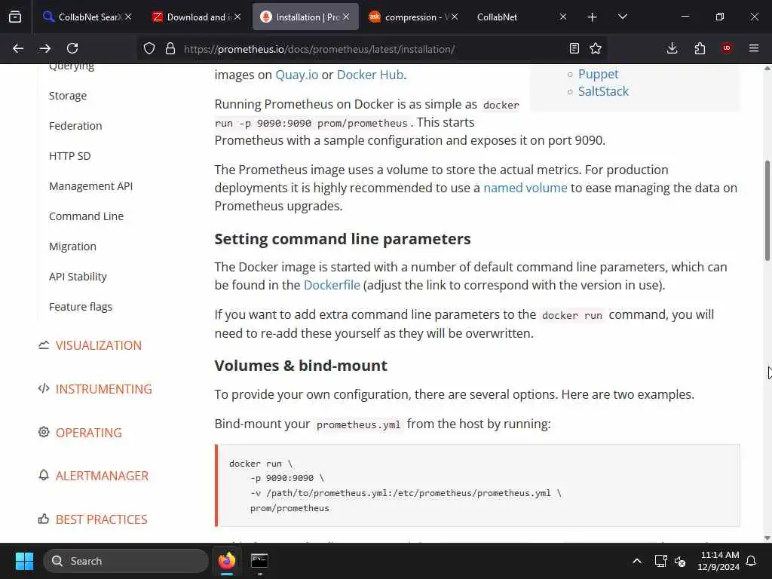Open the muted volume tray icon

coord(680,561)
